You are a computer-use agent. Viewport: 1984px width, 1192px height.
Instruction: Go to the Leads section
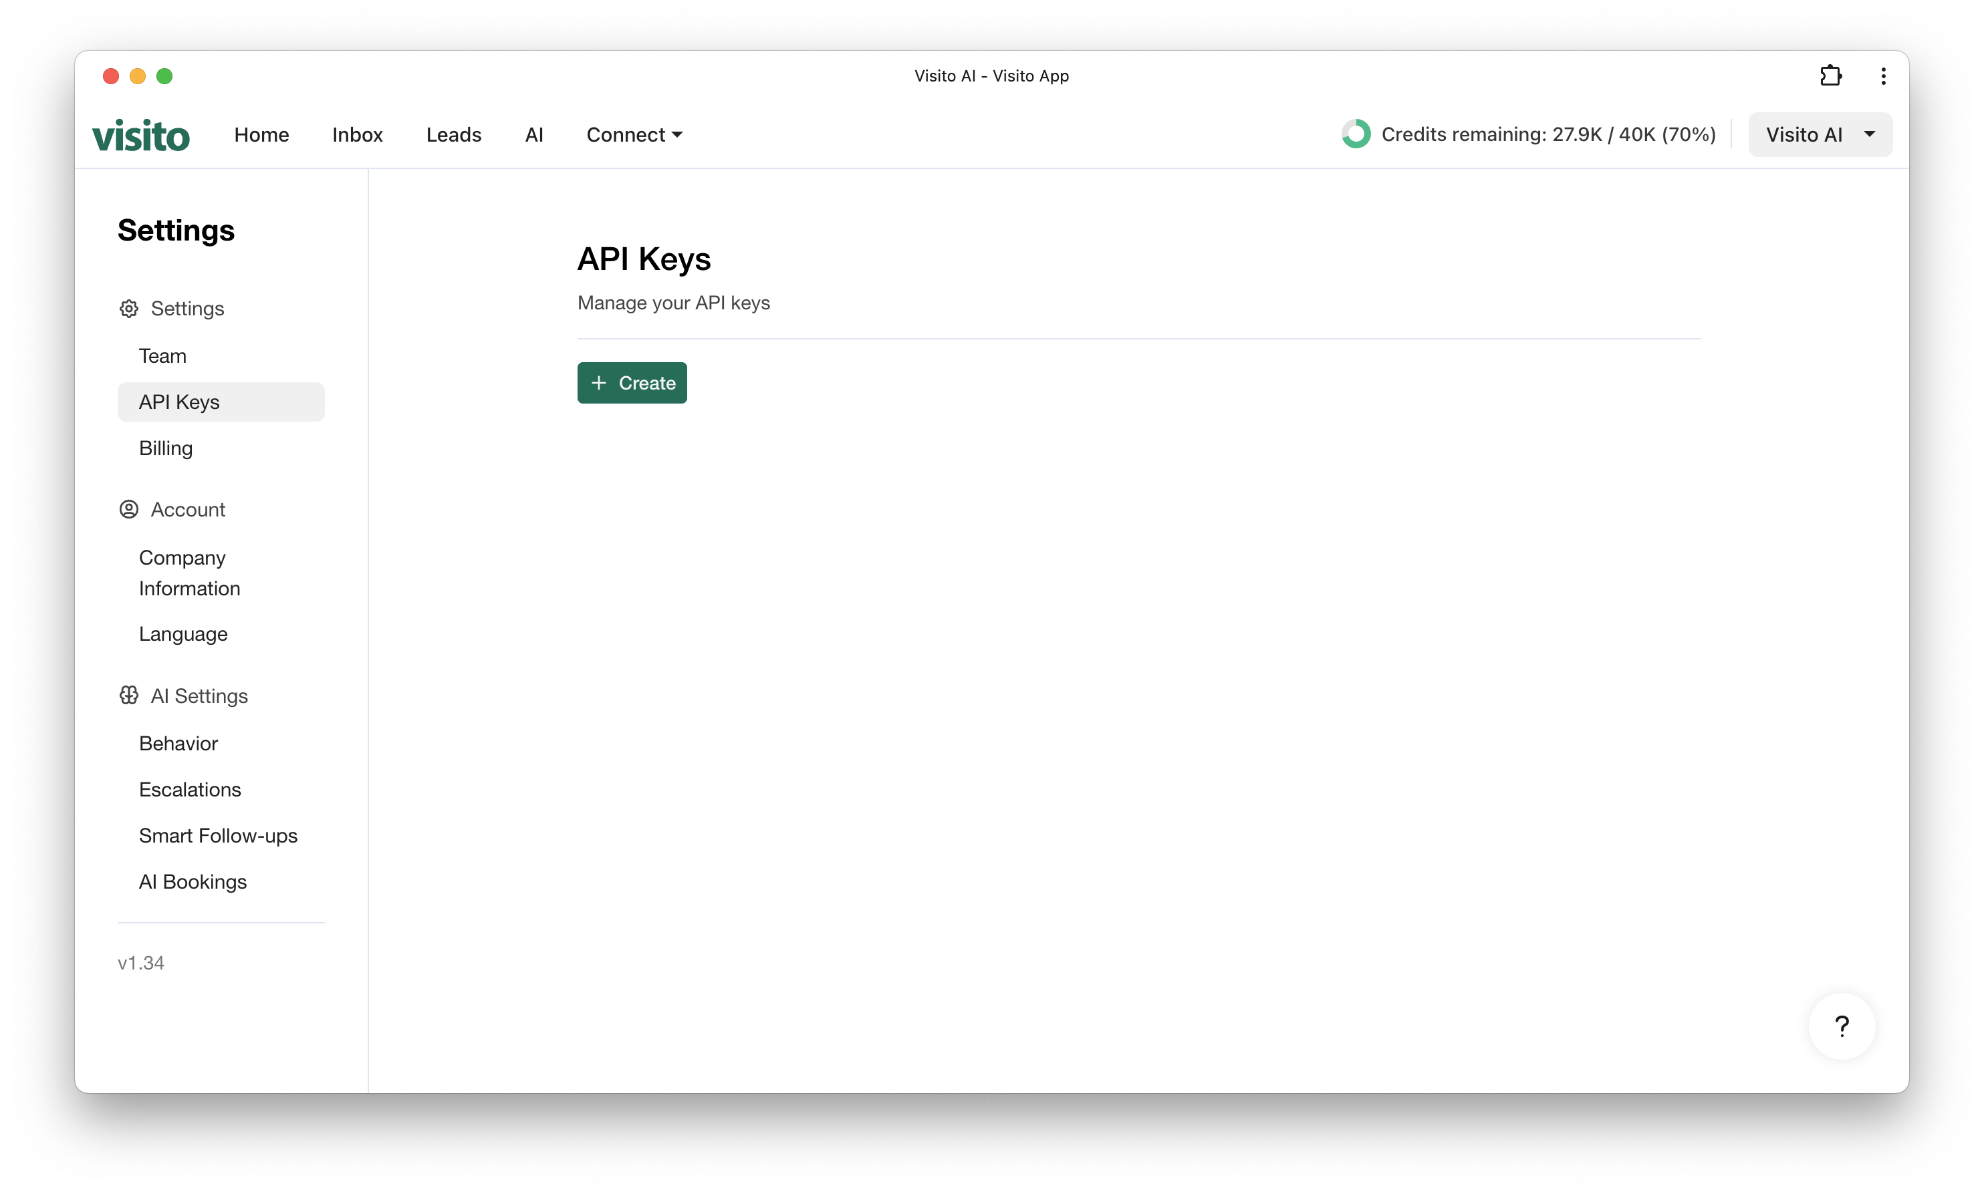click(453, 134)
